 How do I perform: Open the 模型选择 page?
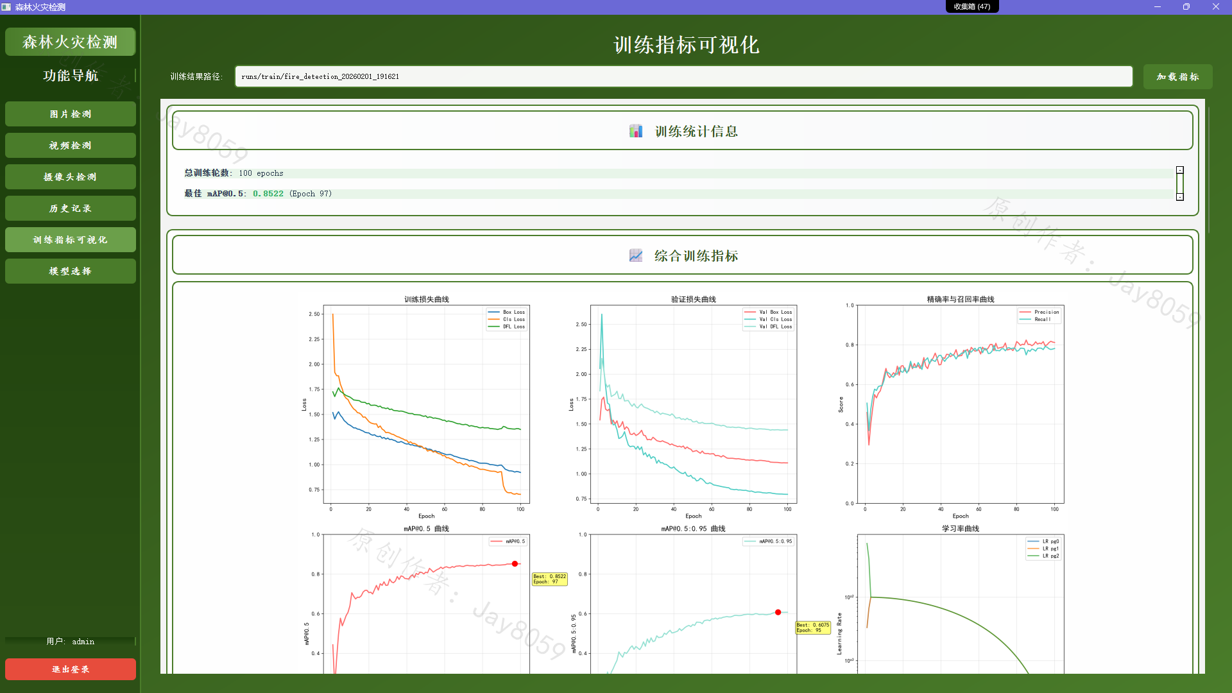[x=71, y=271]
